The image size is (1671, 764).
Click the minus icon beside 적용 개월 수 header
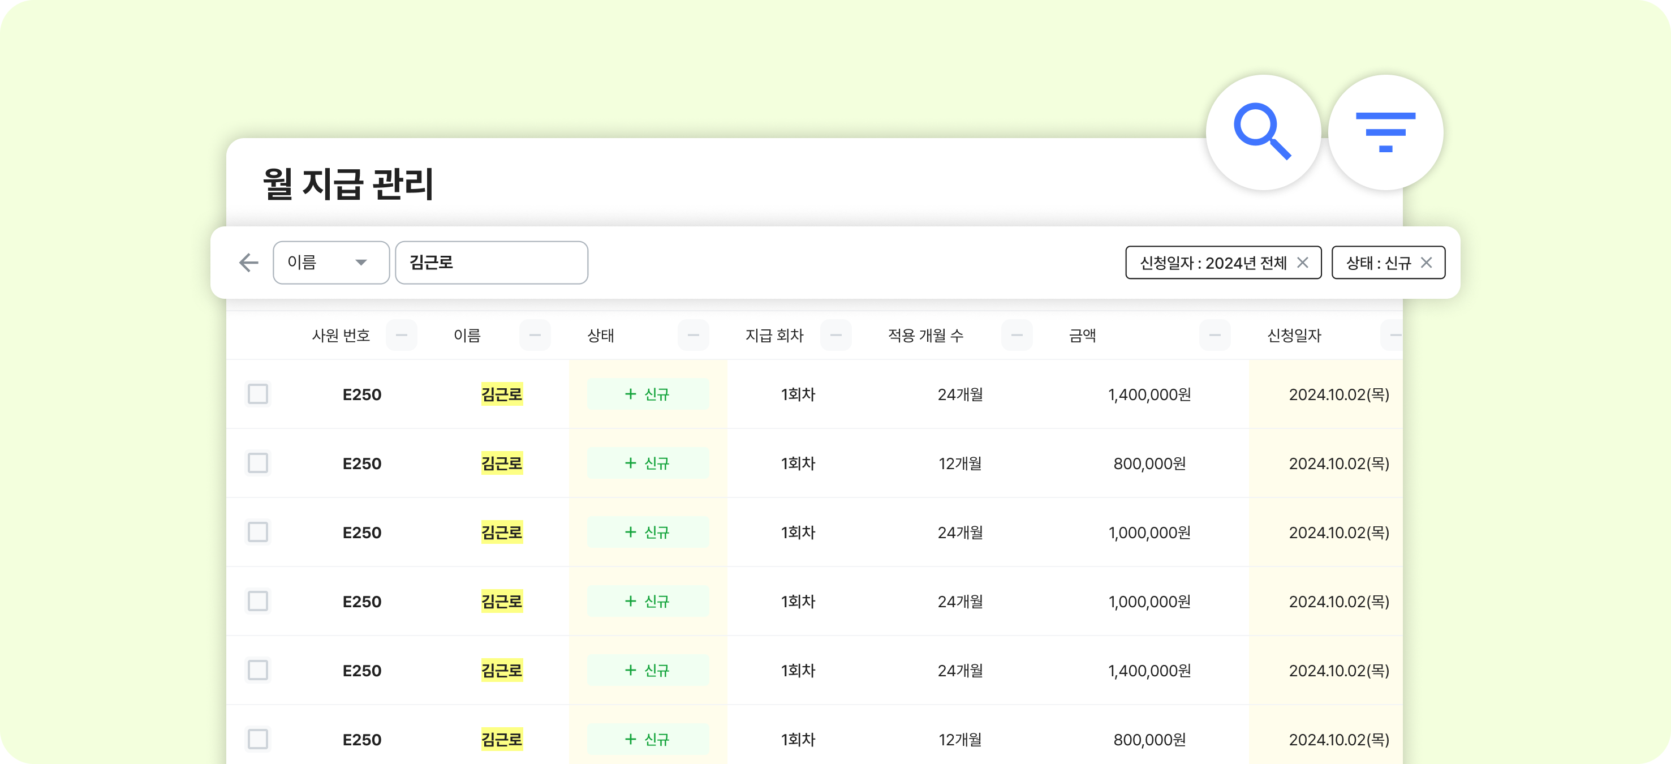point(1017,335)
